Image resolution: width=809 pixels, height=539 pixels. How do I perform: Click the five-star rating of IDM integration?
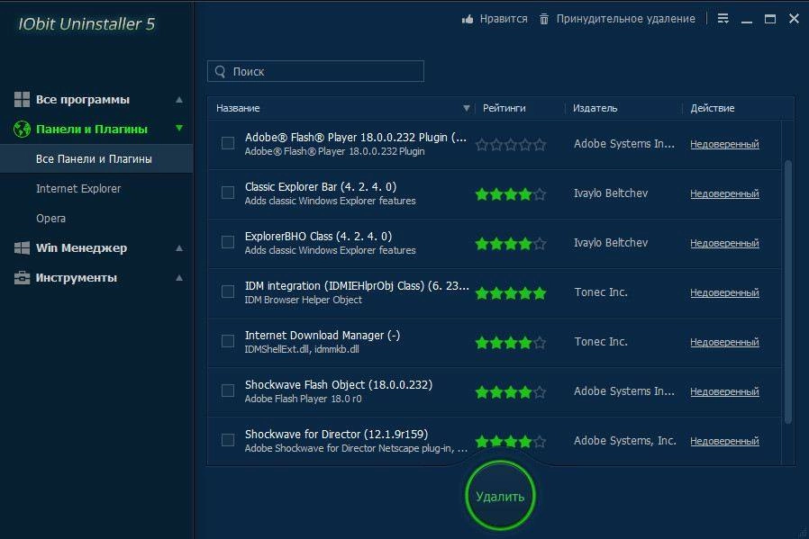click(511, 293)
